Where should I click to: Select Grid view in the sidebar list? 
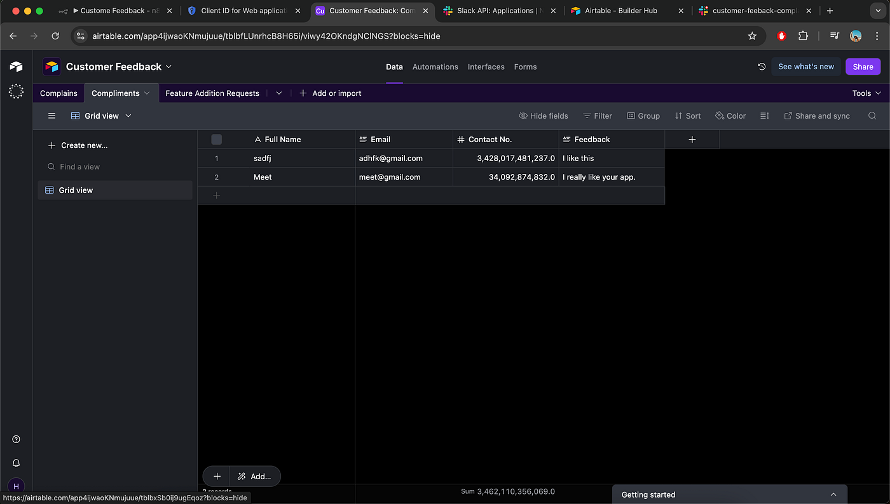[114, 190]
